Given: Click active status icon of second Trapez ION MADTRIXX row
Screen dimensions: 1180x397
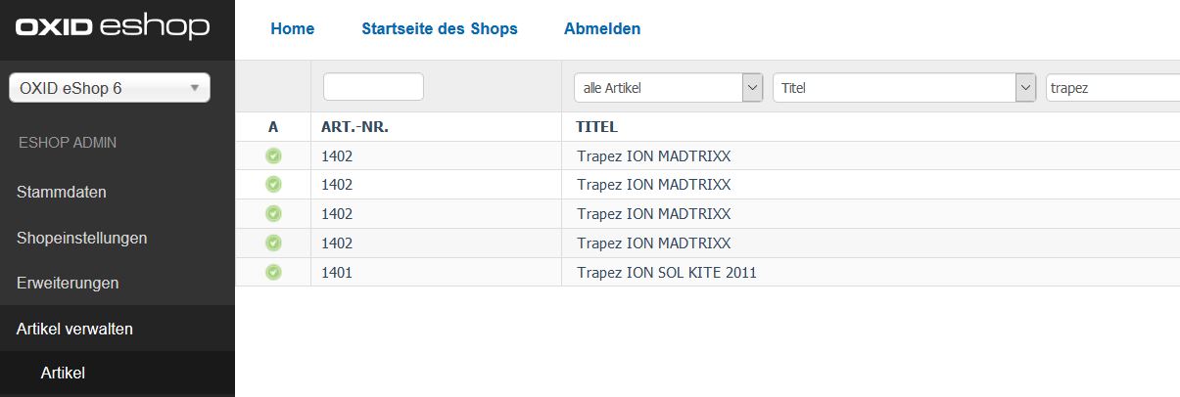Looking at the screenshot, I should (x=273, y=185).
